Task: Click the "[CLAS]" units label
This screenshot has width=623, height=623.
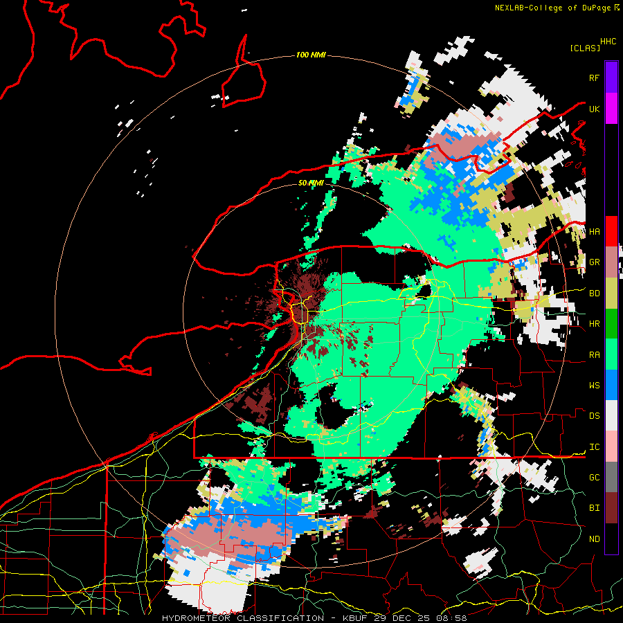Action: pos(585,48)
